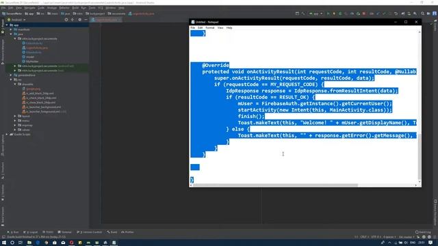Image resolution: width=438 pixels, height=246 pixels.
Task: Open the Terminal tool window button
Action: pos(65,232)
